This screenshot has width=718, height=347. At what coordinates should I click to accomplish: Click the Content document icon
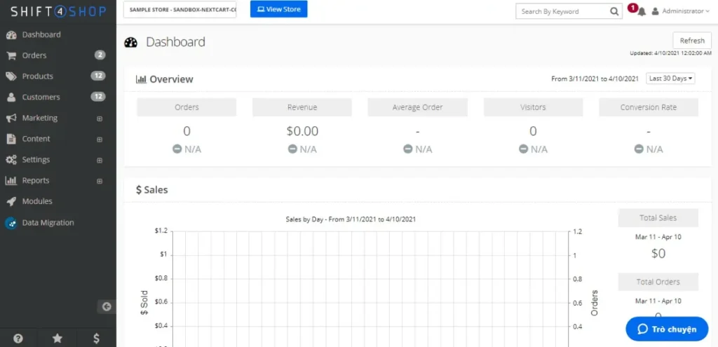(x=11, y=139)
